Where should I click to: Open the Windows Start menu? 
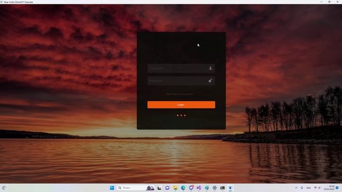pos(112,188)
